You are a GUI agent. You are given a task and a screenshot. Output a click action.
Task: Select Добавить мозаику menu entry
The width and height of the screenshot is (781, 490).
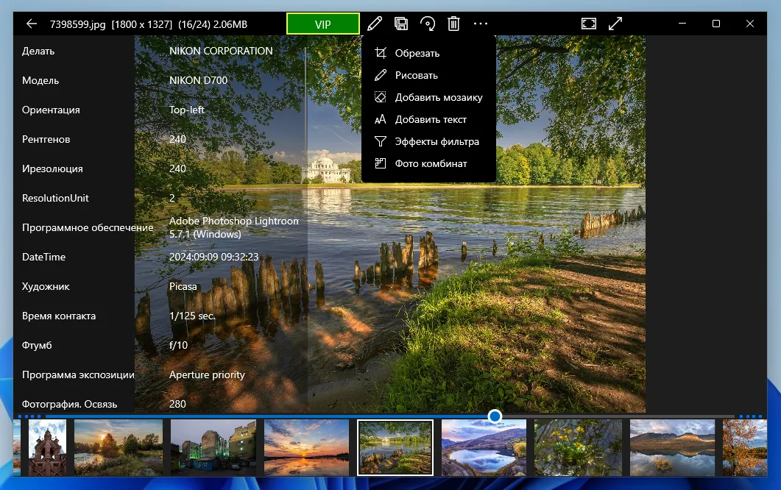438,97
